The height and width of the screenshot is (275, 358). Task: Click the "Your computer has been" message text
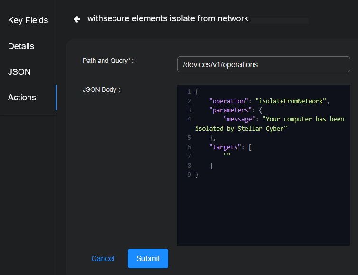(301, 119)
